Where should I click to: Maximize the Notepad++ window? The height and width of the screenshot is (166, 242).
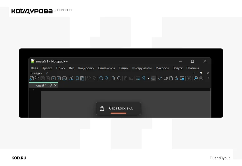pyautogui.click(x=192, y=61)
